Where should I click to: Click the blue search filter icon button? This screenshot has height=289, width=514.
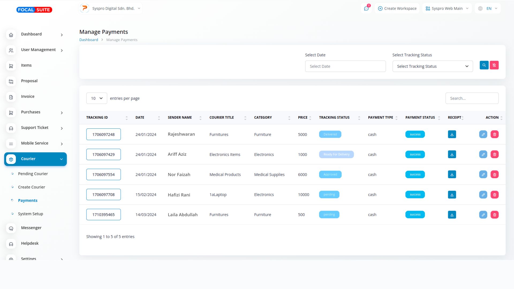pos(484,65)
